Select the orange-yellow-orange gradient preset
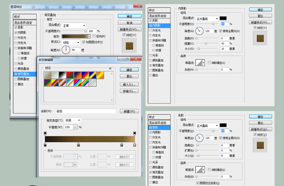Viewport: 284px width, 186px height. 100,75
